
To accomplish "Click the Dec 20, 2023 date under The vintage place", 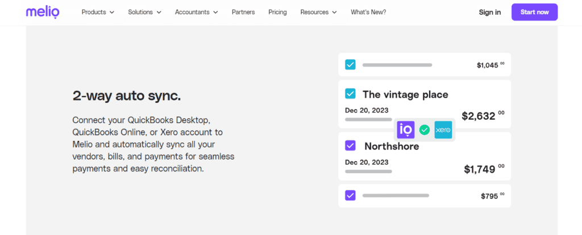I will pyautogui.click(x=367, y=110).
